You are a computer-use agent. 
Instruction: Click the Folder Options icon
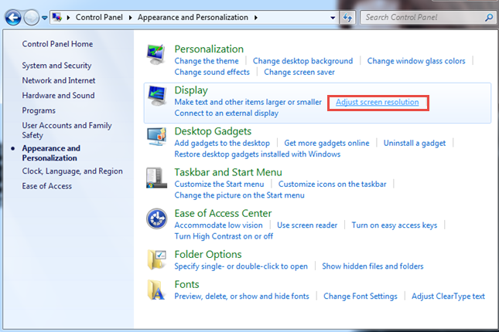156,259
